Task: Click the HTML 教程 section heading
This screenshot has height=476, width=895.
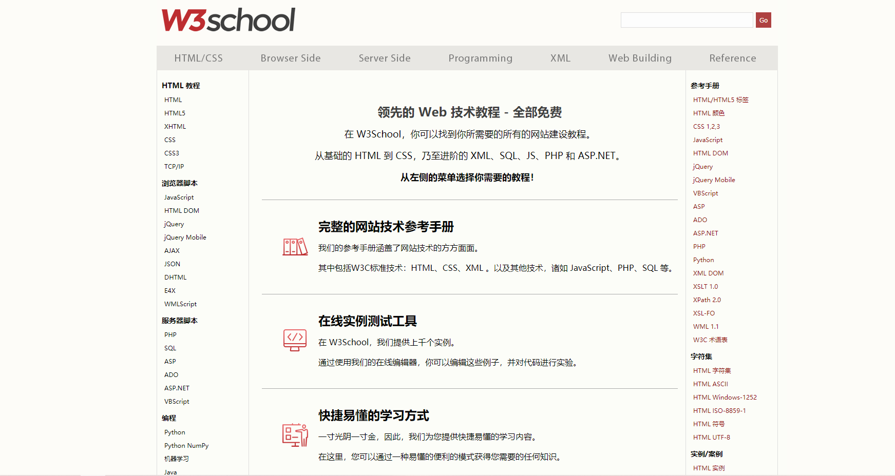Action: 181,85
